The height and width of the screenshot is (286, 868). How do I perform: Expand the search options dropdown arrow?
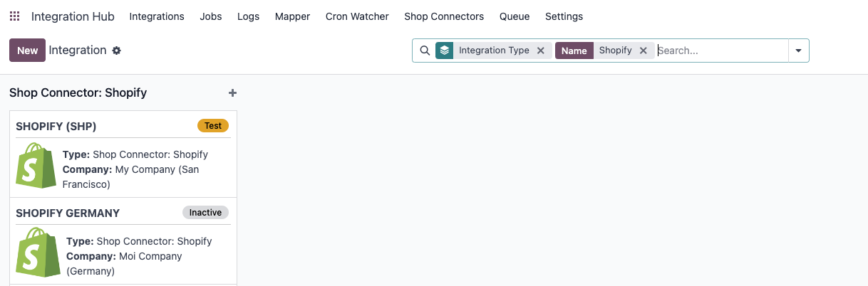point(798,51)
